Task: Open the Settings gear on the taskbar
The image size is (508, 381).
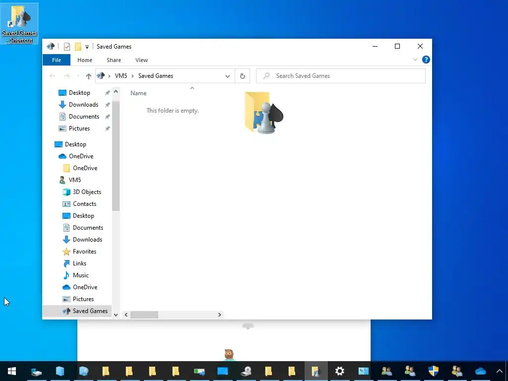Action: [339, 371]
